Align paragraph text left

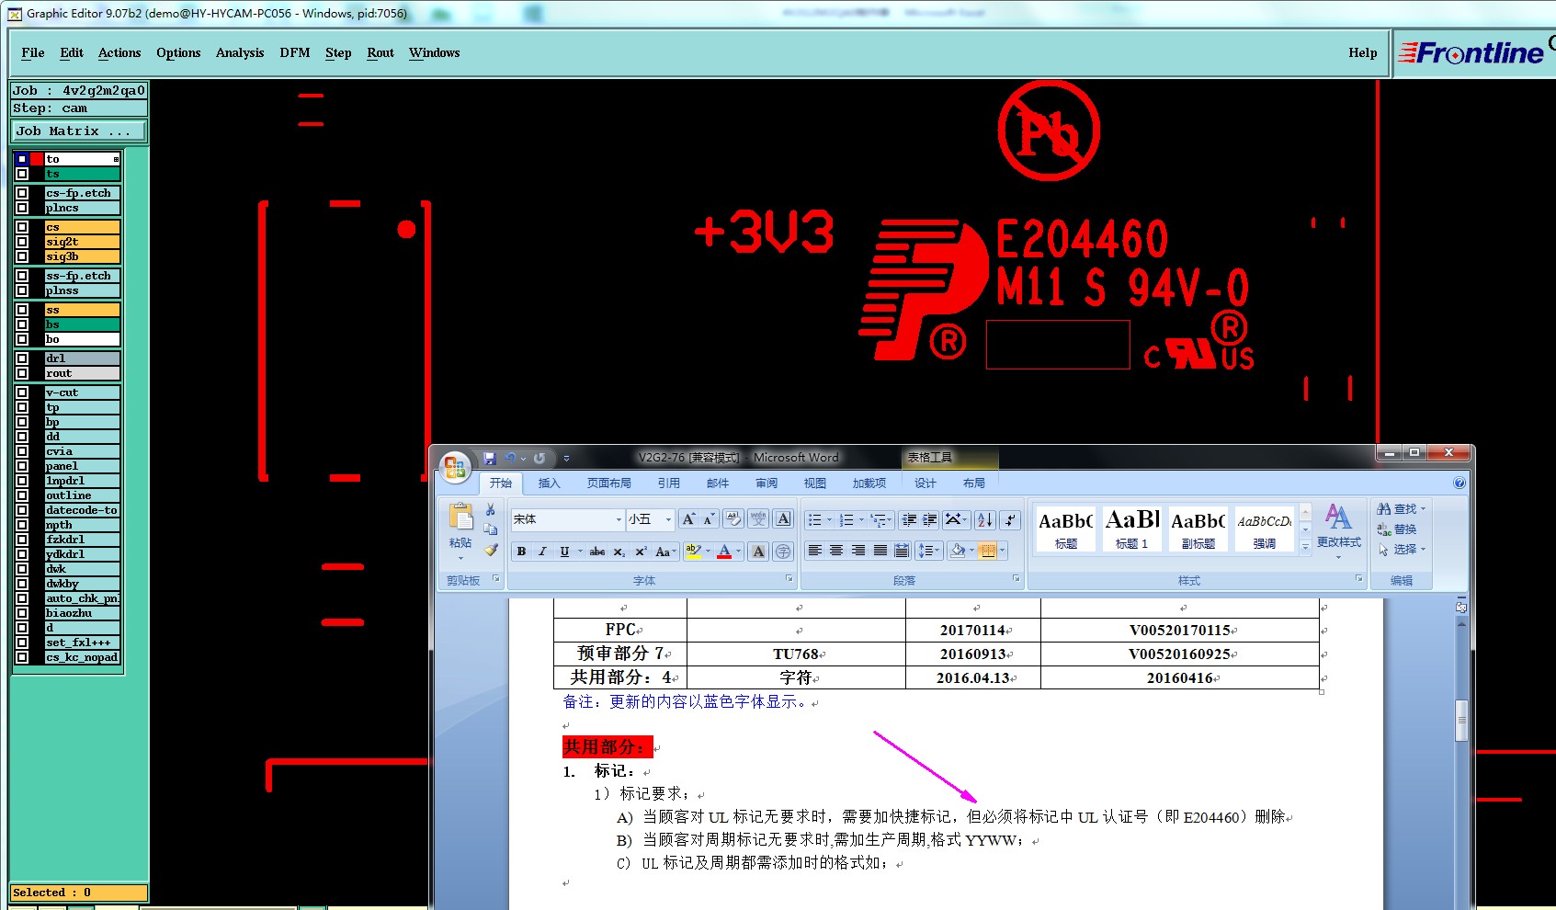(814, 551)
